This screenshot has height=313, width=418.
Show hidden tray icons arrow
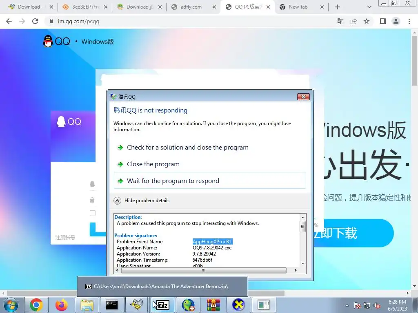click(x=347, y=305)
